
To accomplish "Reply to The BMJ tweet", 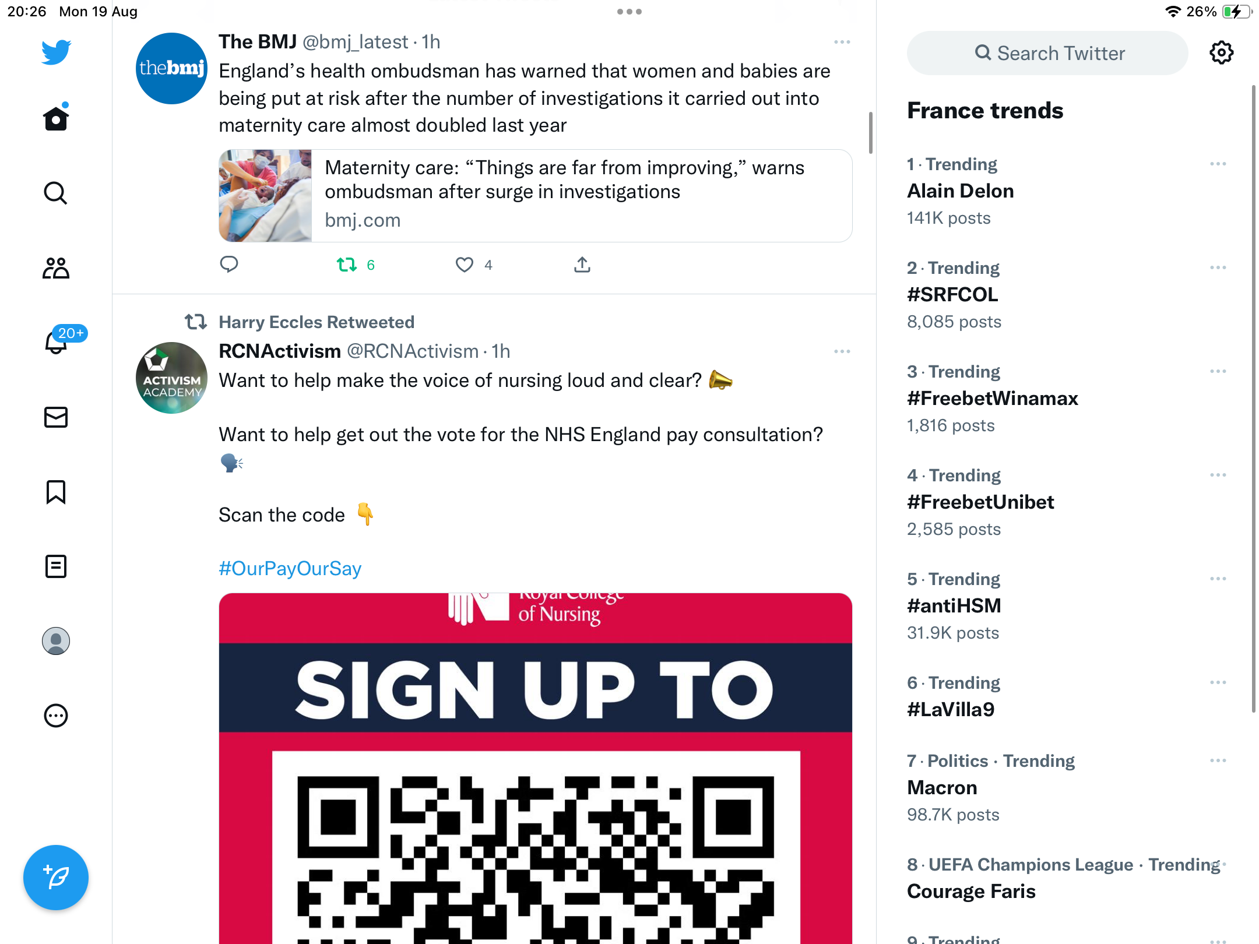I will [229, 265].
